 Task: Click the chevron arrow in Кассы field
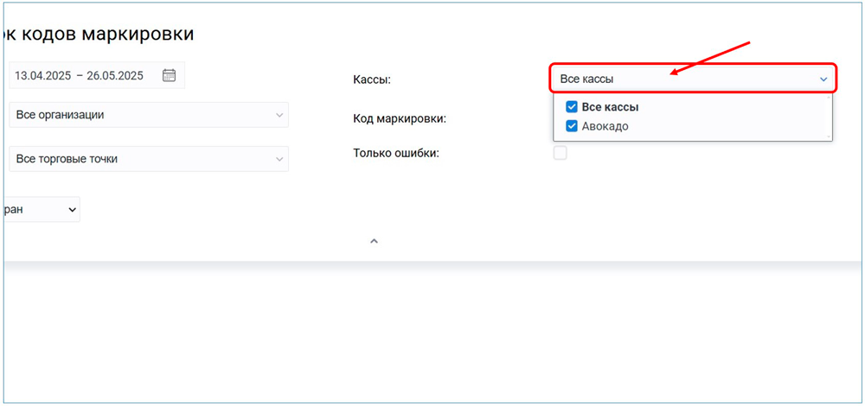click(823, 79)
